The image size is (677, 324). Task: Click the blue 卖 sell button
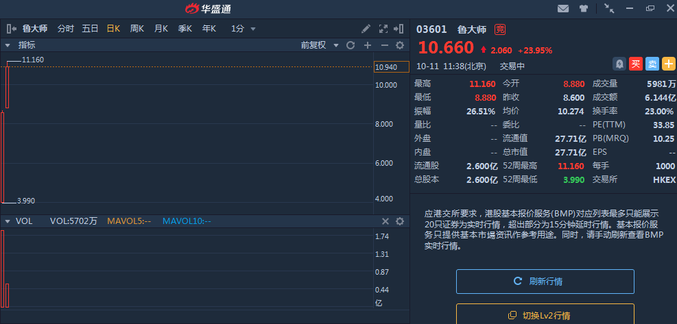(x=652, y=64)
